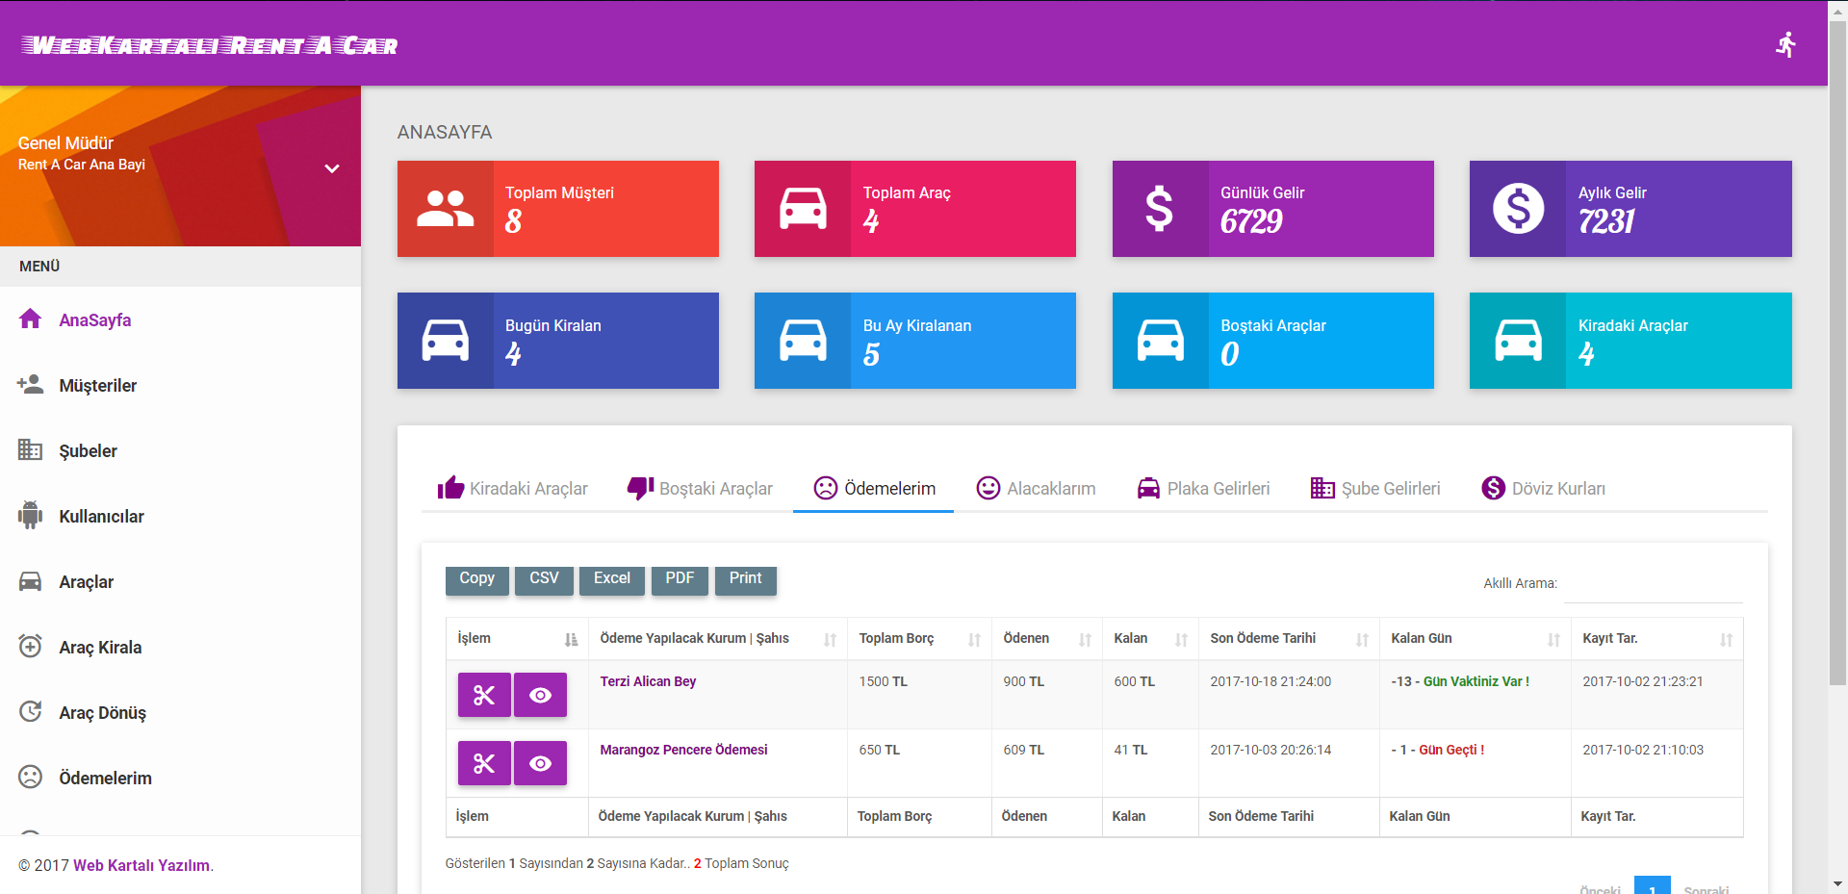Click the home icon beside AnaSayfa
Image resolution: width=1848 pixels, height=894 pixels.
pyautogui.click(x=31, y=319)
